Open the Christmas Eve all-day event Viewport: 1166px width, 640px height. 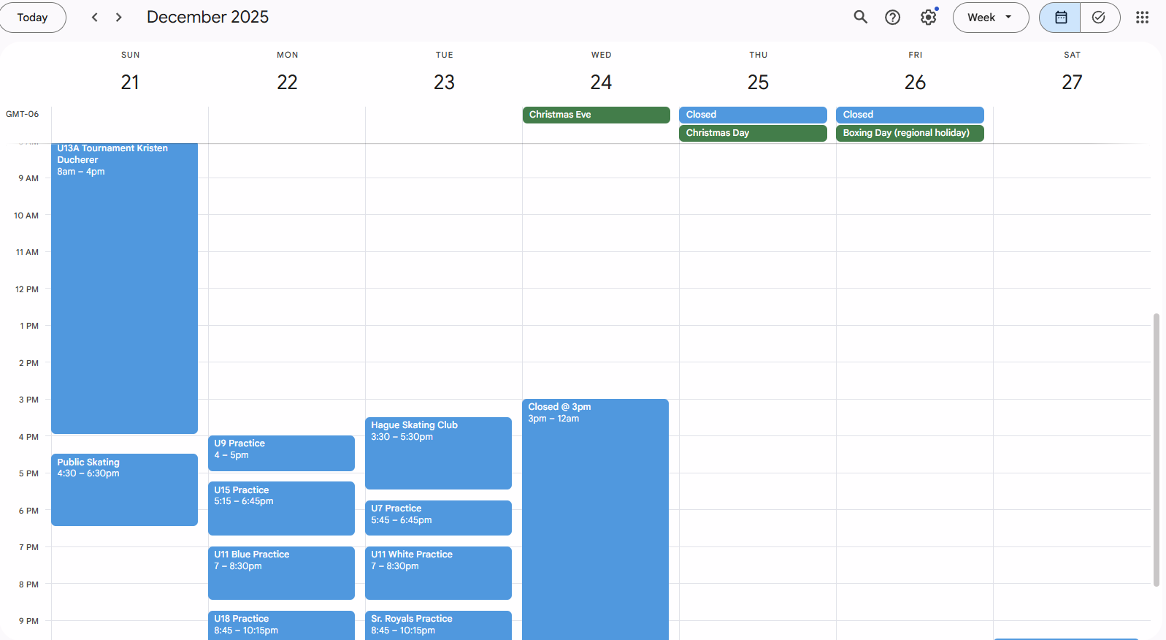[x=596, y=115]
